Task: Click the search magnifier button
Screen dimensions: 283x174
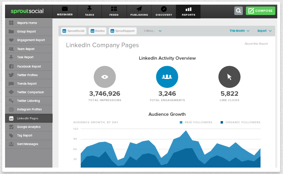Action: [239, 11]
